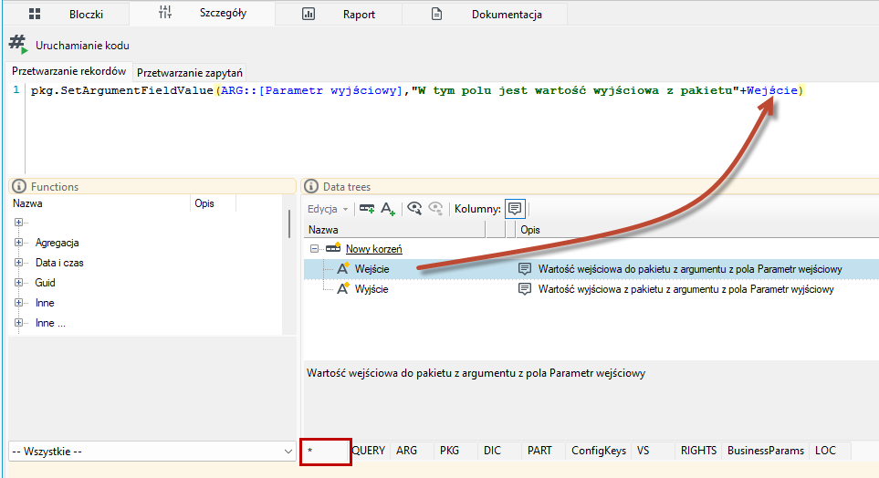Select Agregacja in the Functions list
The height and width of the screenshot is (478, 879).
tap(57, 243)
